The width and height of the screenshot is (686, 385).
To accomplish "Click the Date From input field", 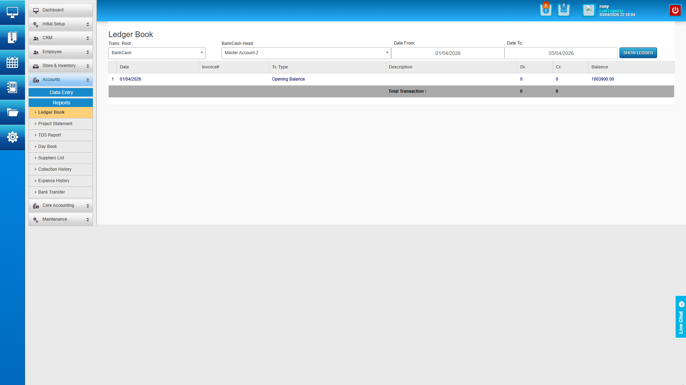I will coord(448,53).
